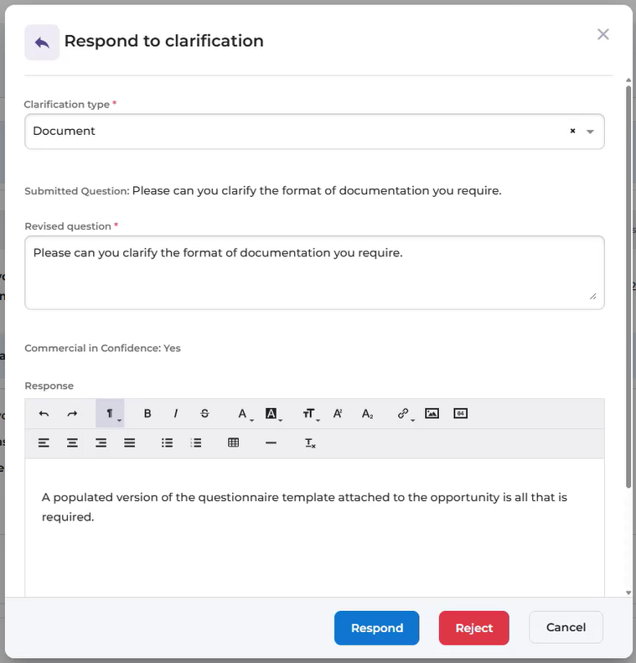Open the text color picker
The height and width of the screenshot is (663, 636).
(x=243, y=413)
